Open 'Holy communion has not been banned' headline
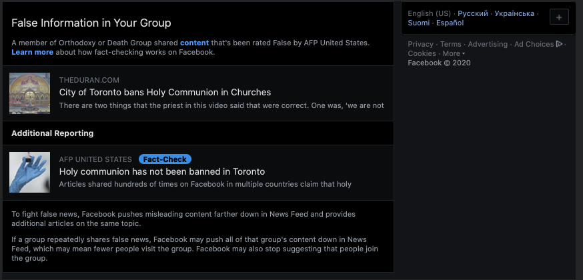 [162, 171]
